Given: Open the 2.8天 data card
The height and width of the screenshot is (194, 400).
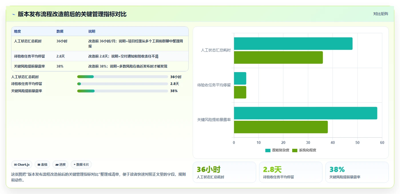Looking at the screenshot, I should (291, 172).
